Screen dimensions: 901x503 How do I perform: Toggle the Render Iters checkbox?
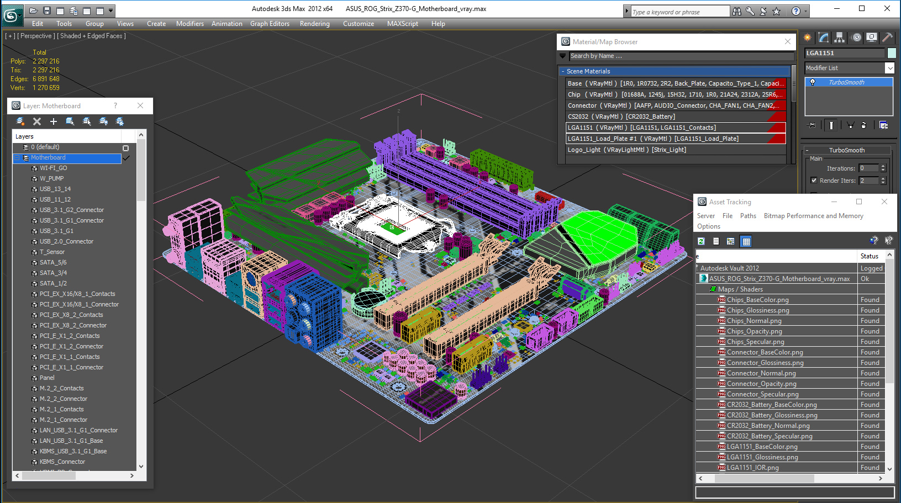coord(814,181)
